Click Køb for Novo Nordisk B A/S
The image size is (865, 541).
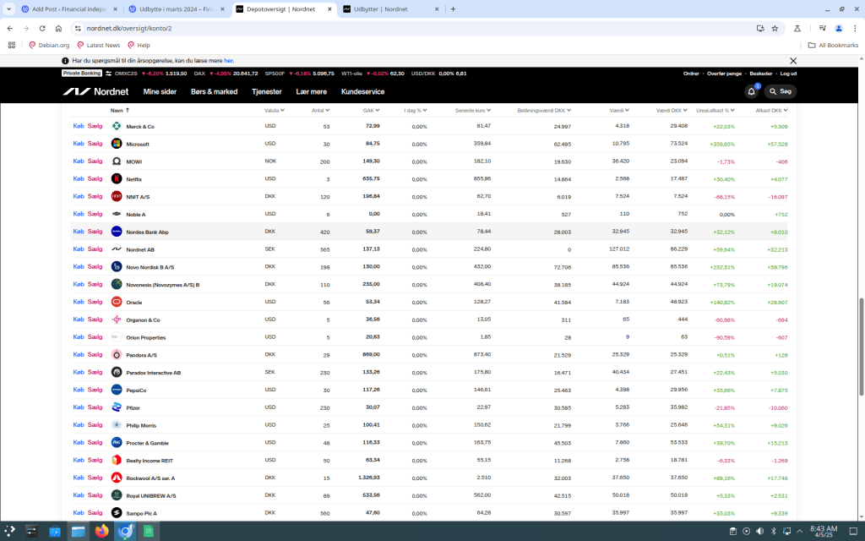point(79,266)
